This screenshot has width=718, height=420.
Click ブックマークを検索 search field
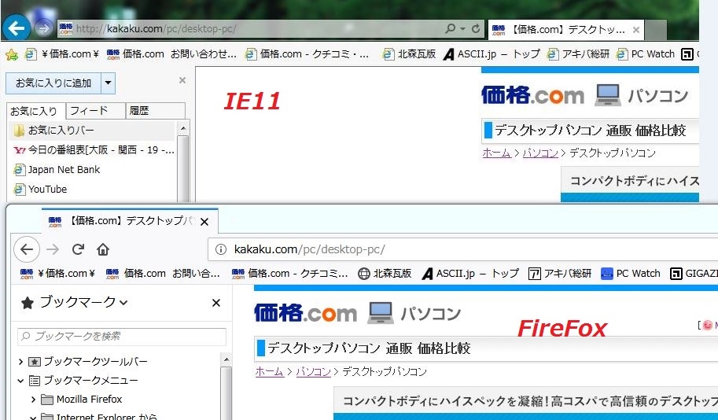[x=122, y=337]
